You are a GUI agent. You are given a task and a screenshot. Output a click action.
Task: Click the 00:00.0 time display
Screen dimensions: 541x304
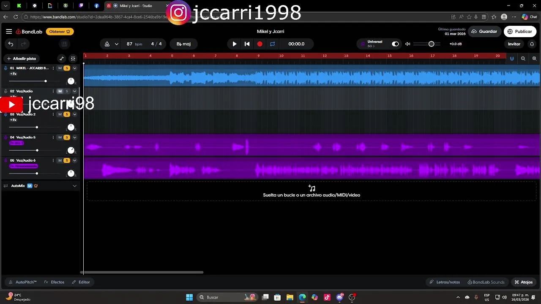[296, 44]
